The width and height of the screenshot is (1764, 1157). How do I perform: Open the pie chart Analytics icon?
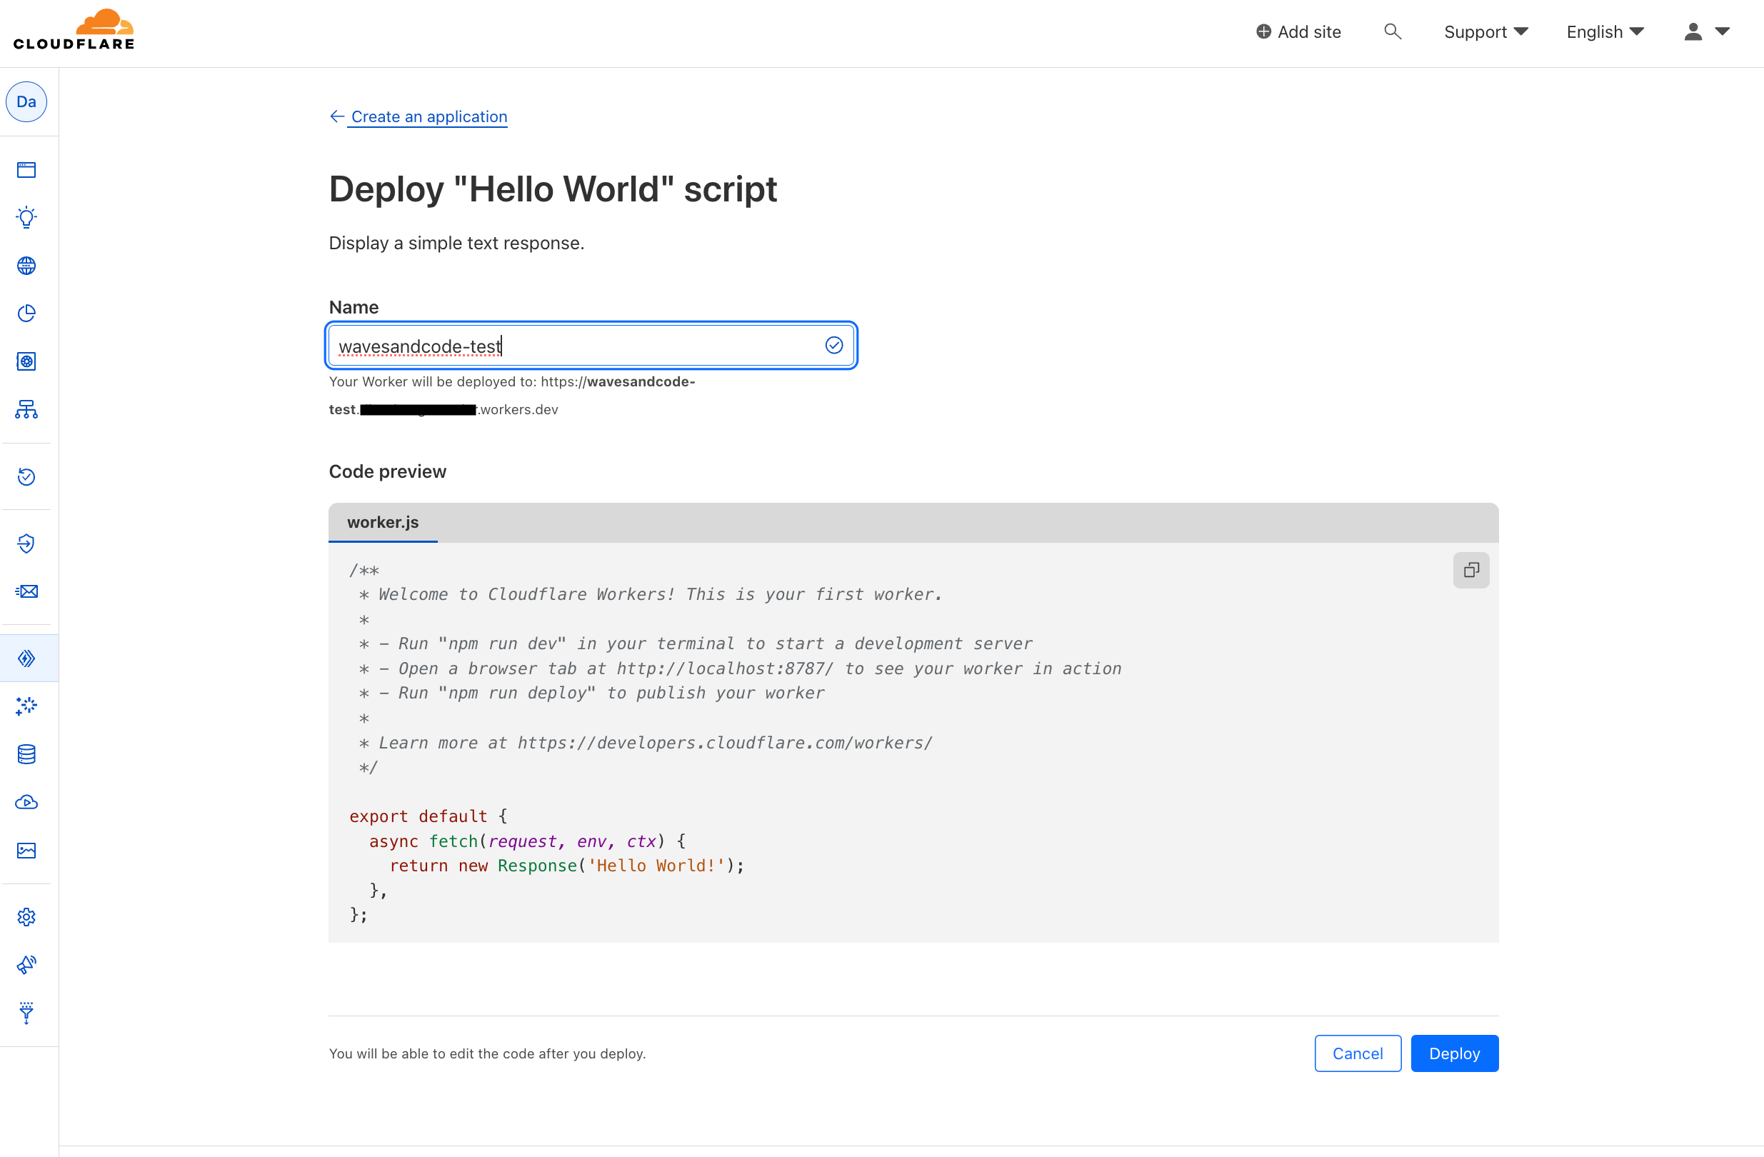click(26, 314)
